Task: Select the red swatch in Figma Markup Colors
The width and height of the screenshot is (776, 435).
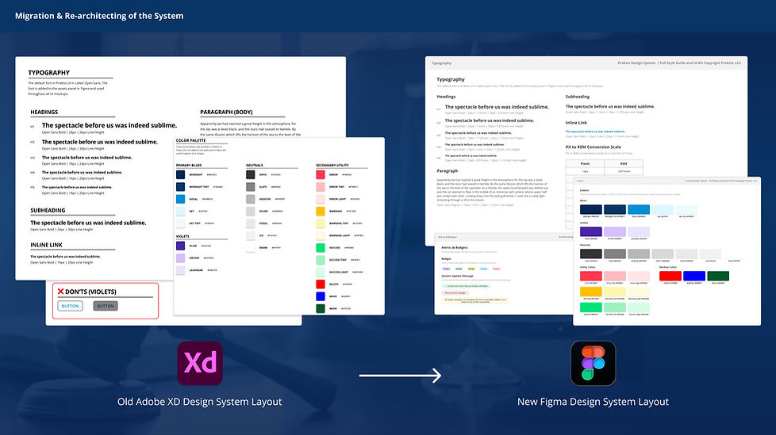Action: tap(670, 276)
